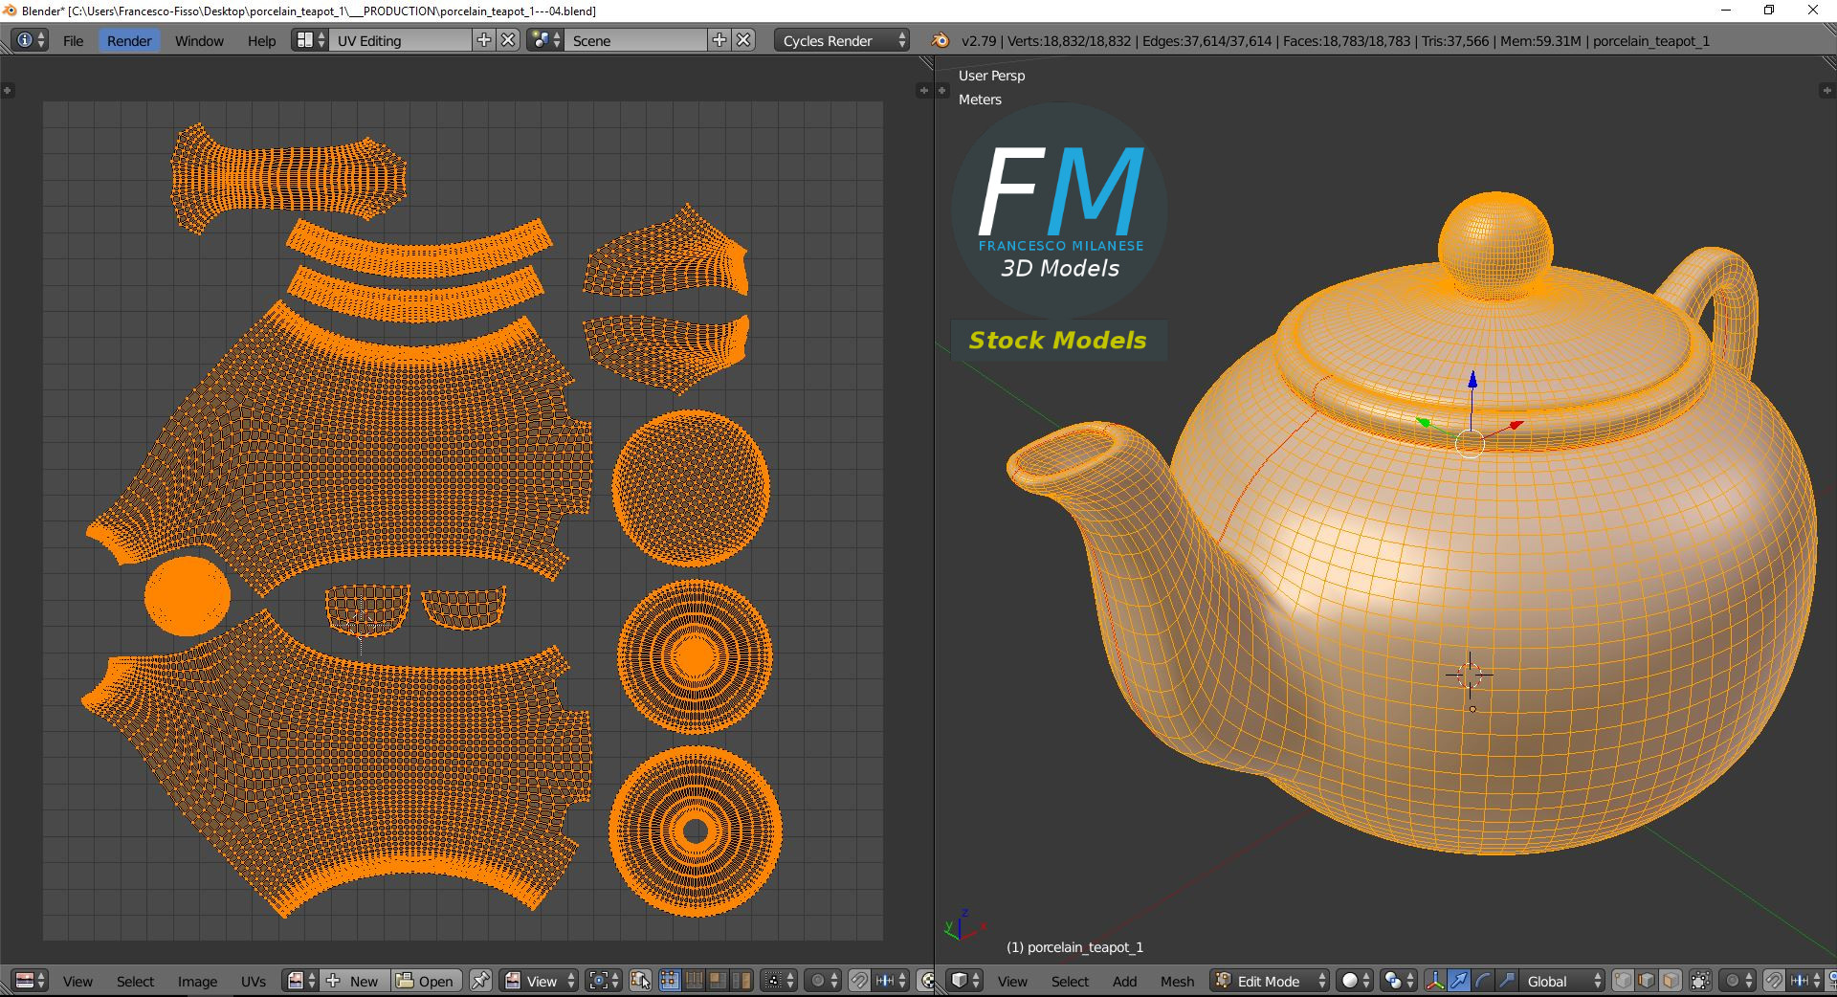Select UV vertex selection mode

(x=670, y=981)
